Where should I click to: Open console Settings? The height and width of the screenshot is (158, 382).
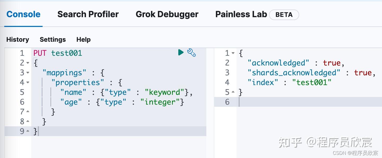(53, 40)
